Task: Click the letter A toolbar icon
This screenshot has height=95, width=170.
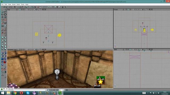Action: pos(35,7)
